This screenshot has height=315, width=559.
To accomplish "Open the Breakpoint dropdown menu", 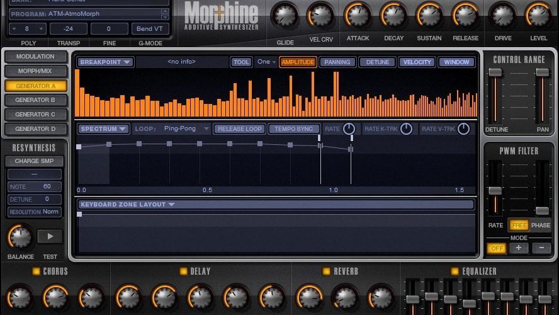I will pos(104,62).
